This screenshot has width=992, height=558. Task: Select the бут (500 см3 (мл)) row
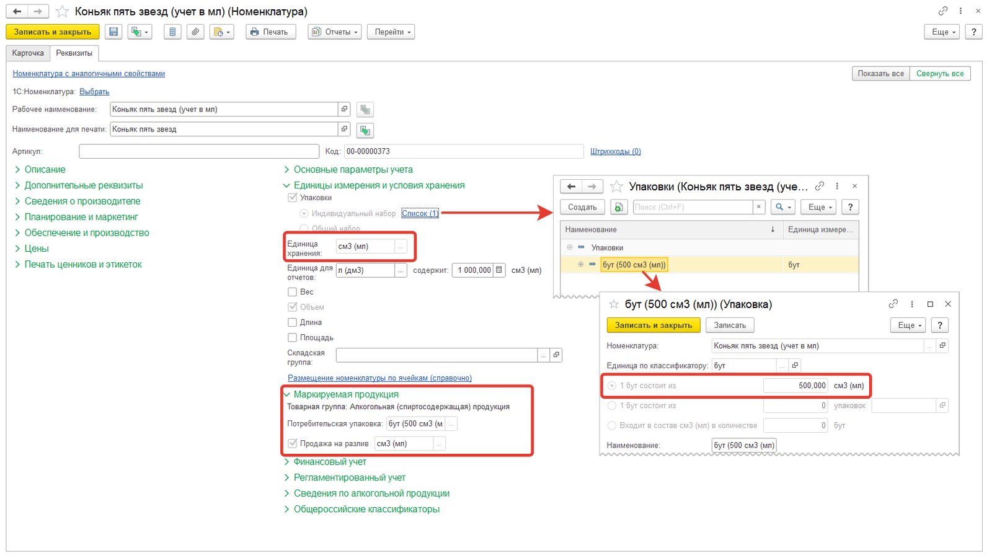pos(709,265)
